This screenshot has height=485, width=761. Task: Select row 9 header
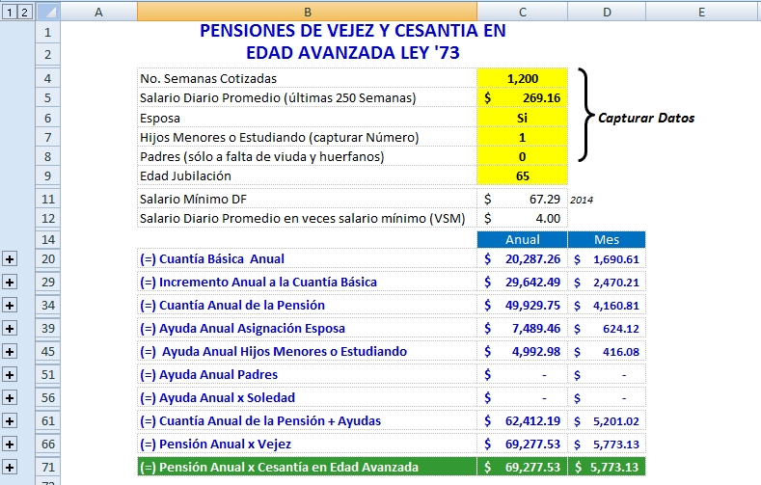[47, 175]
